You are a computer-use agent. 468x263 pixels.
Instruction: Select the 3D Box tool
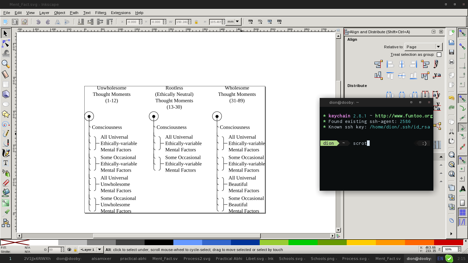(5, 94)
